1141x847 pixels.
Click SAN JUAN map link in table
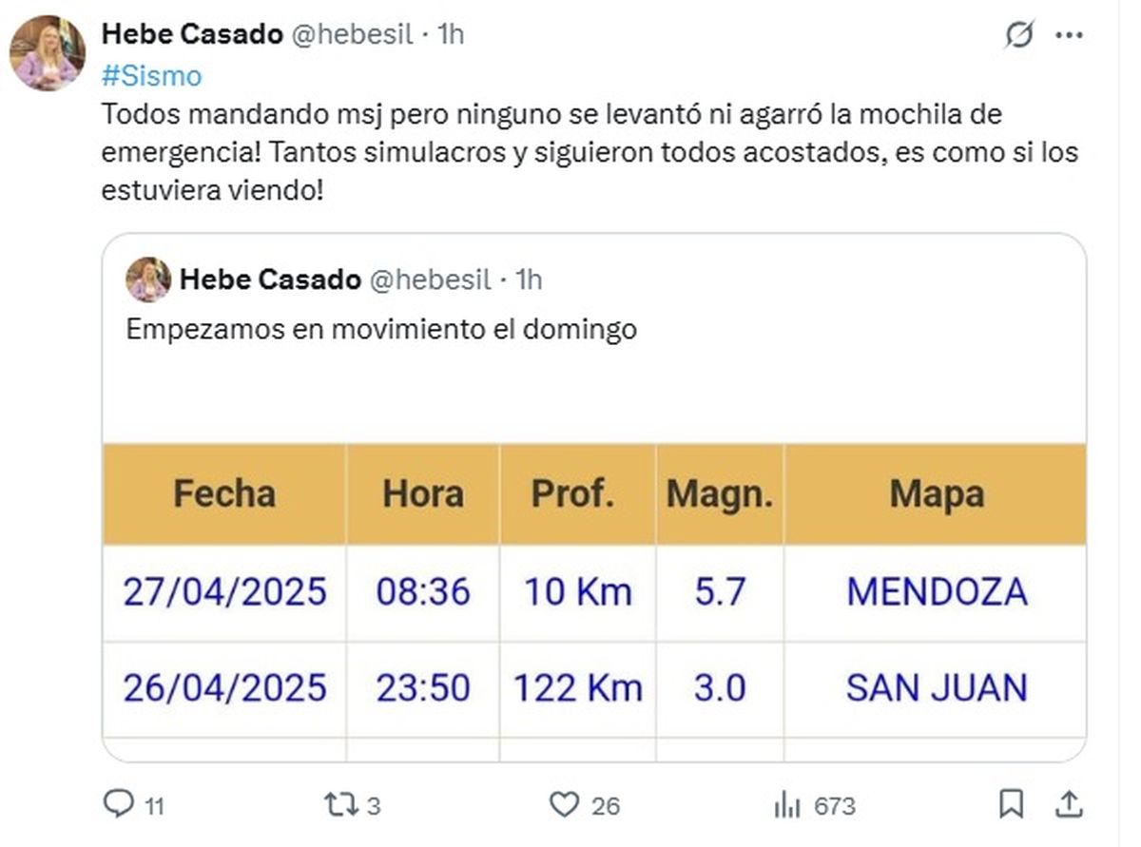tap(937, 687)
